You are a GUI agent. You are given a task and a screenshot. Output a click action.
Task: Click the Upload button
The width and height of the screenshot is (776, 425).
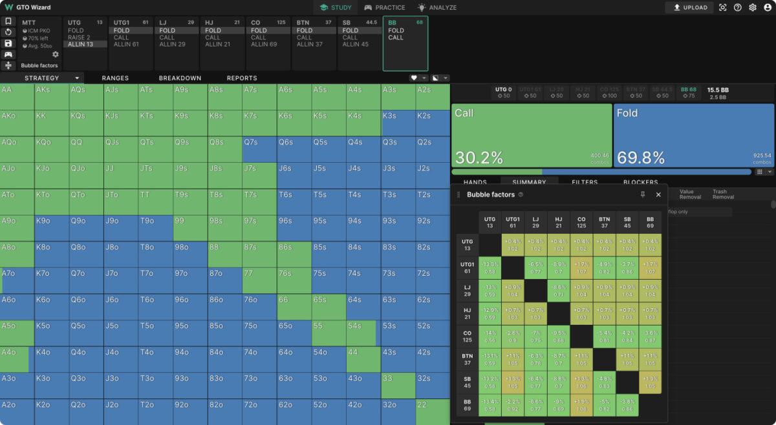pos(689,8)
